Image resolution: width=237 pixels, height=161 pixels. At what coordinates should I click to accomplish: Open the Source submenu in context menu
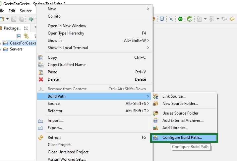pyautogui.click(x=95, y=104)
